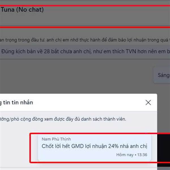Select the pinned message mentioning TVN
170x170 pixels.
point(85,51)
